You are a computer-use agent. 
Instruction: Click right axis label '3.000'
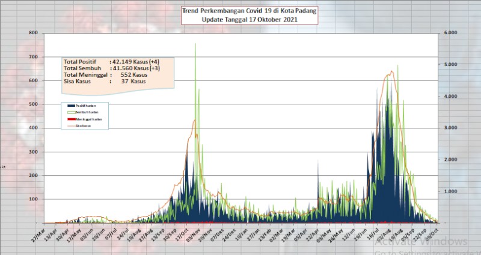[450, 128]
